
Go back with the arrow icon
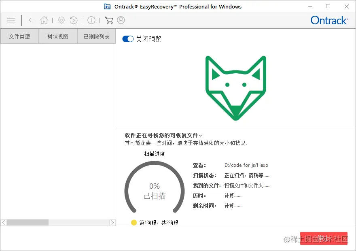pos(31,20)
